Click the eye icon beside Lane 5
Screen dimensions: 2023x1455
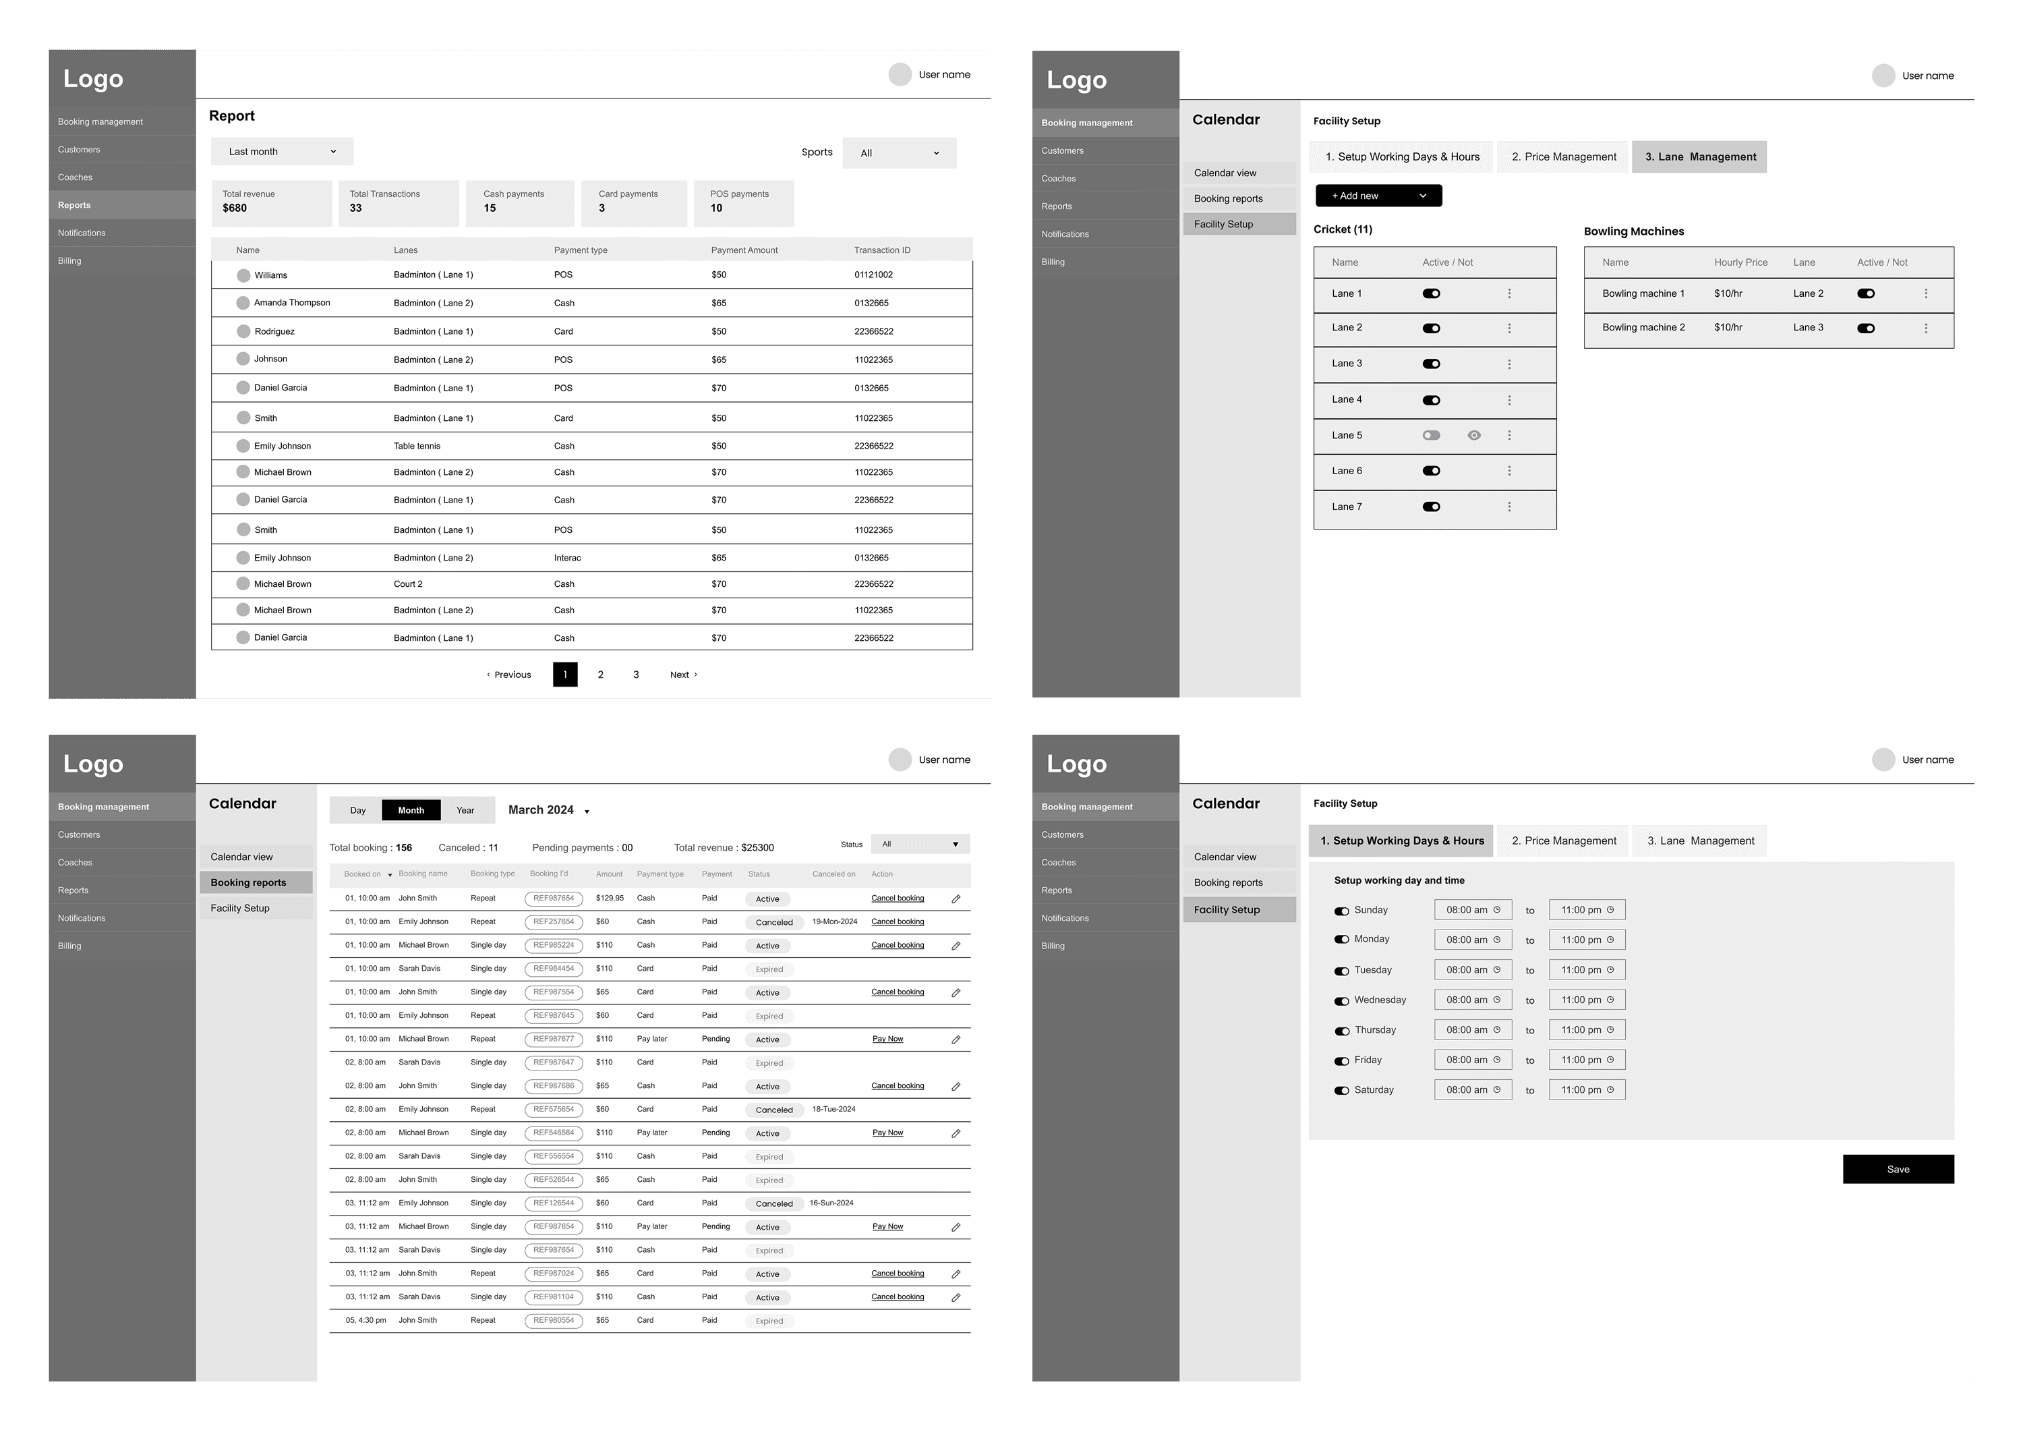tap(1473, 435)
